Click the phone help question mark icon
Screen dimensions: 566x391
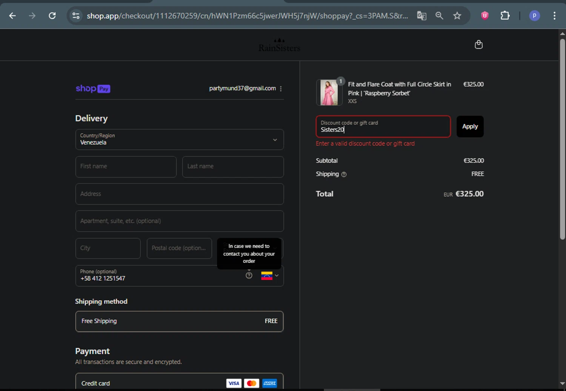click(x=249, y=275)
